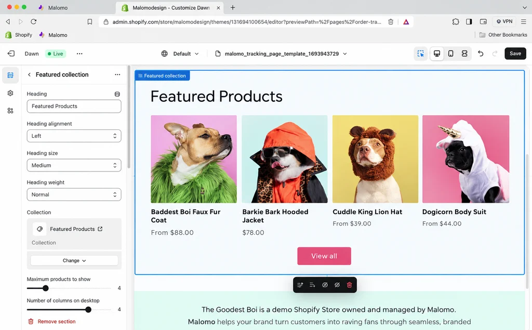Open the browser hamburger menu

[x=524, y=22]
